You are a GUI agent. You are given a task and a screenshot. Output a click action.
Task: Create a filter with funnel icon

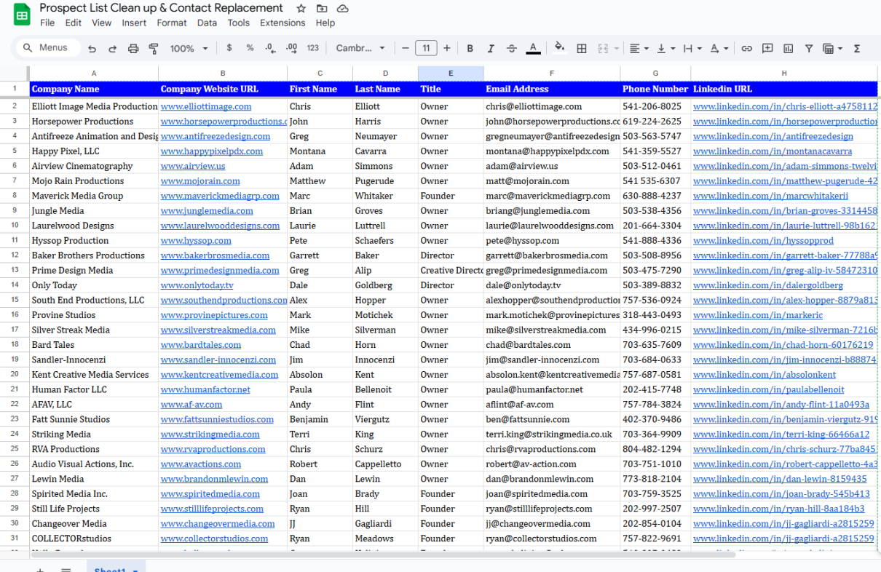click(x=809, y=49)
